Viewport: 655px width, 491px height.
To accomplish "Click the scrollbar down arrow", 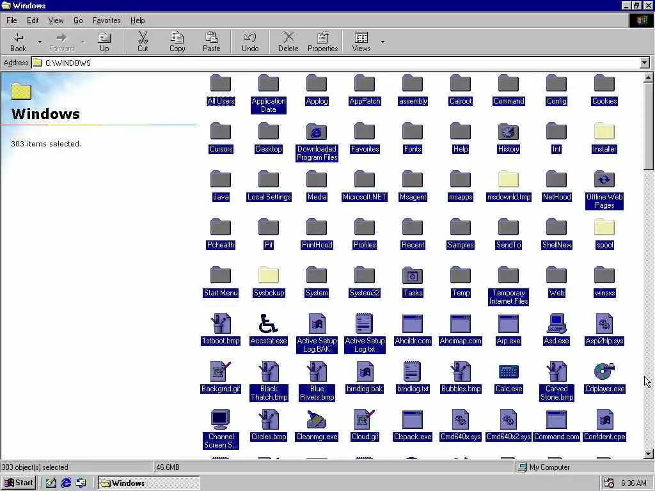I will 649,454.
